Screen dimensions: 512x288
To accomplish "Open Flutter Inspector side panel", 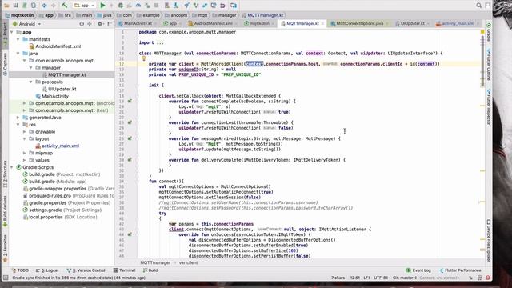I will coord(489,106).
